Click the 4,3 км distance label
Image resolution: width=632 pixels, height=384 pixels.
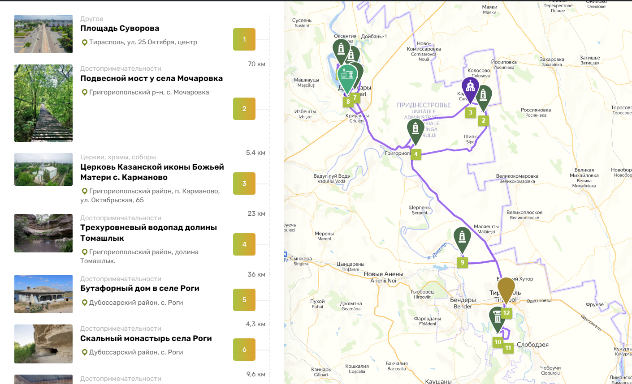coord(255,324)
